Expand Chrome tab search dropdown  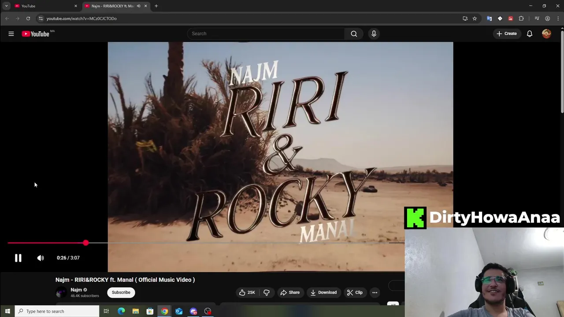point(6,6)
